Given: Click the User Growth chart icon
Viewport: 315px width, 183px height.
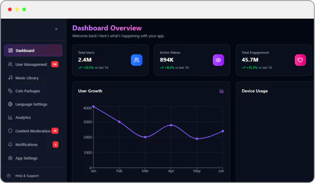Looking at the screenshot, I should point(222,91).
